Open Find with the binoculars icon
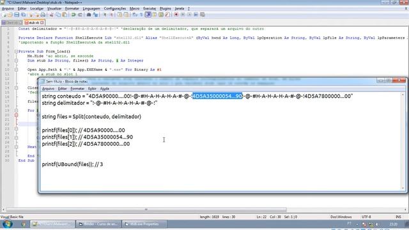 (x=89, y=15)
